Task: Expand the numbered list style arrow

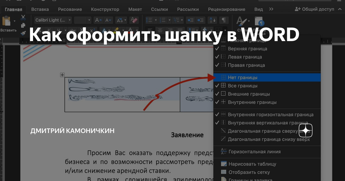Action: 169,20
